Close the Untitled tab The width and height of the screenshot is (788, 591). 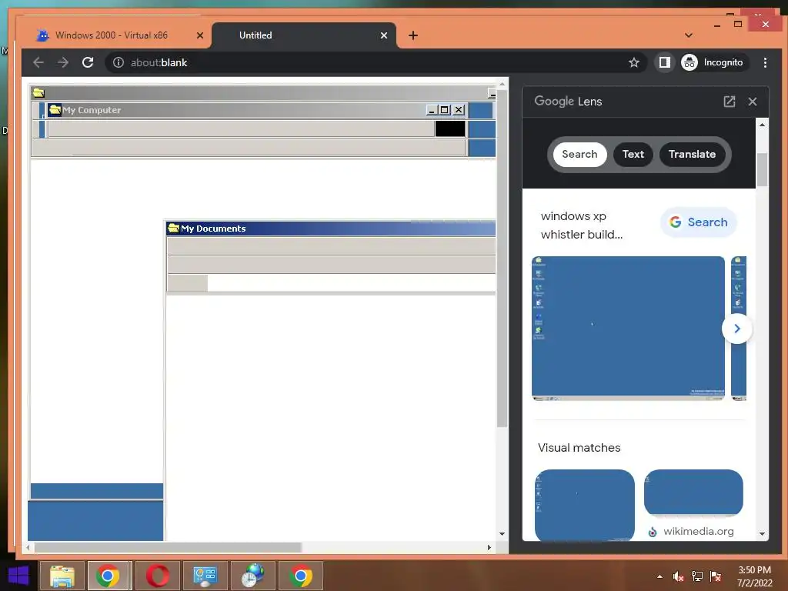pos(384,35)
